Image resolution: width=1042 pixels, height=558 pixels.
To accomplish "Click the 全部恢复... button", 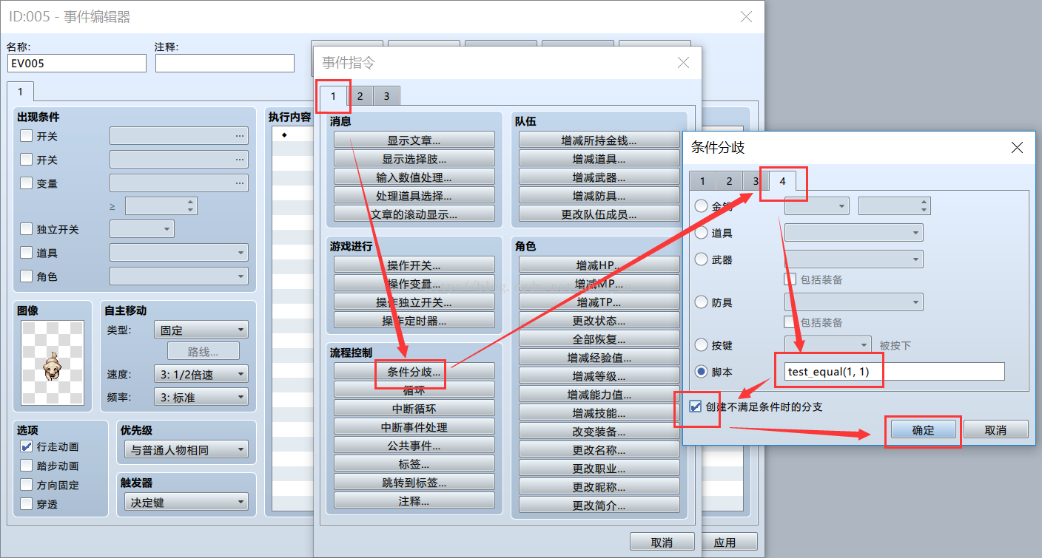I will tap(599, 339).
